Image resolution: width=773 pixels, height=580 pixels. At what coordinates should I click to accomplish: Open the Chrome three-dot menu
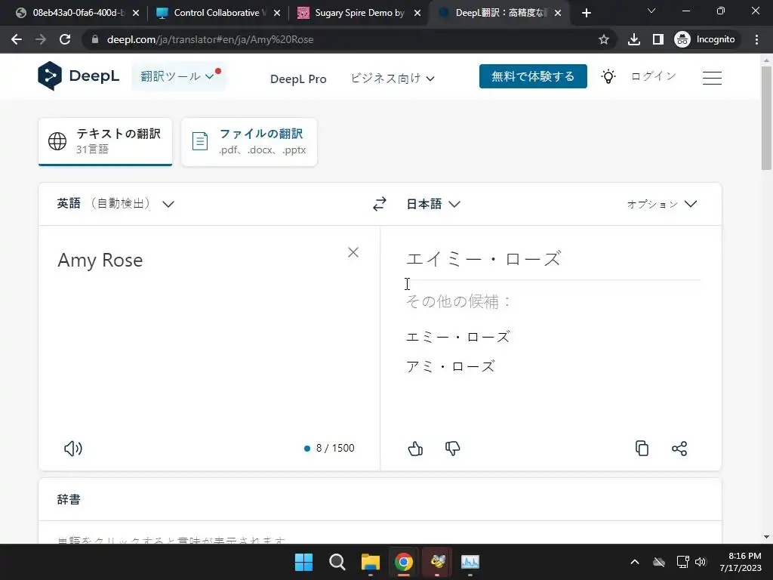click(756, 39)
